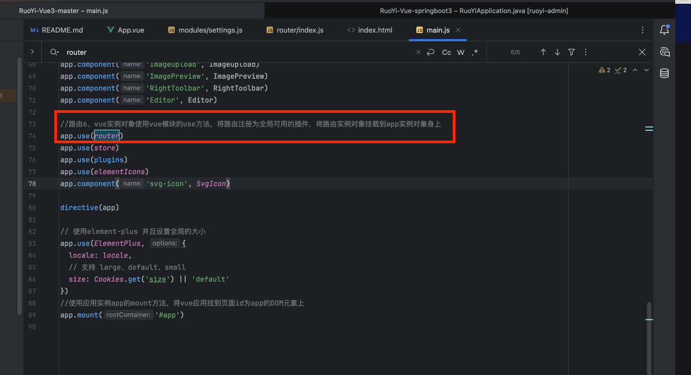Open search history dropdown

(54, 52)
